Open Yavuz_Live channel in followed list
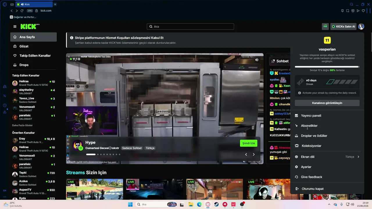This screenshot has width=372, height=209. pyautogui.click(x=33, y=100)
